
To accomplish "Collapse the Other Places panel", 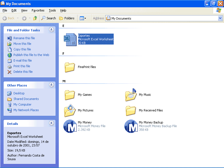I will [51, 85].
